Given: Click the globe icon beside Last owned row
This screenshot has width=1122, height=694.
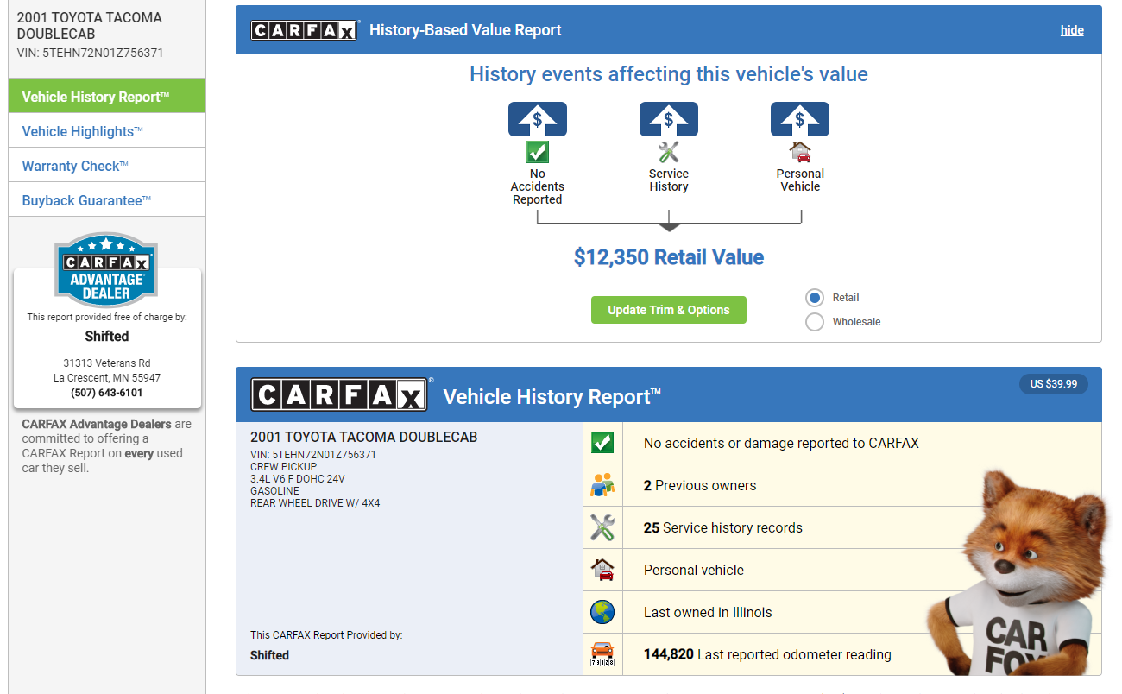Looking at the screenshot, I should click(602, 612).
